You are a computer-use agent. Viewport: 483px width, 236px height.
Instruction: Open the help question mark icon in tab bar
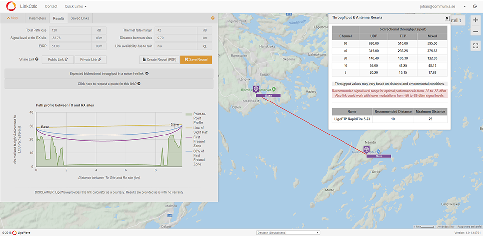point(213,18)
